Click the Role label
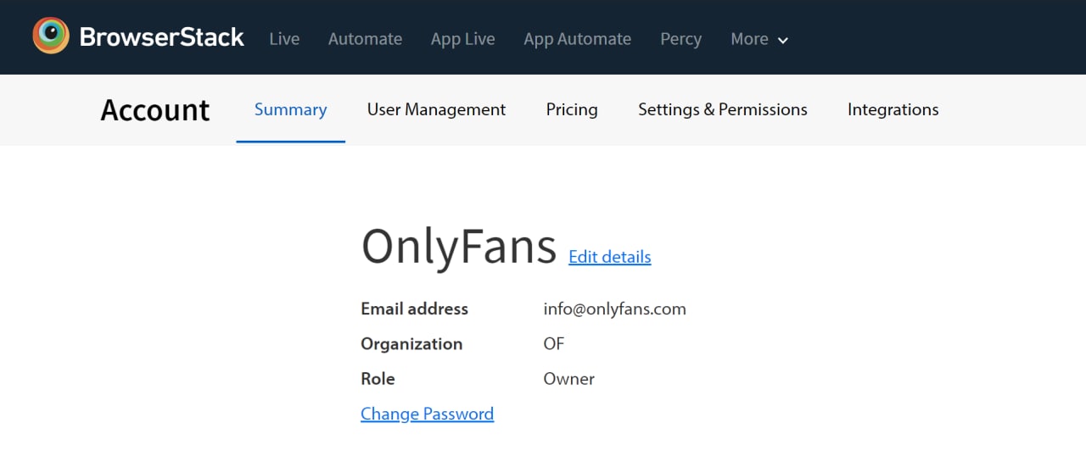This screenshot has width=1086, height=462. click(x=378, y=379)
